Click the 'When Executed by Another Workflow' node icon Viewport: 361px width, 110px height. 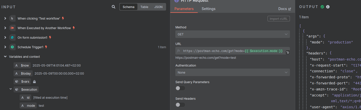(12, 28)
